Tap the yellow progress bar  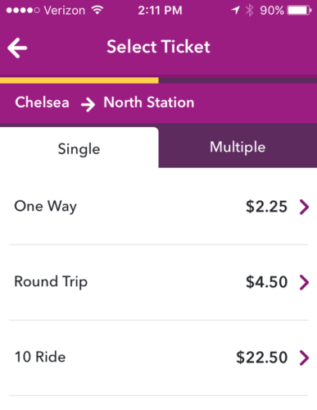(x=79, y=80)
